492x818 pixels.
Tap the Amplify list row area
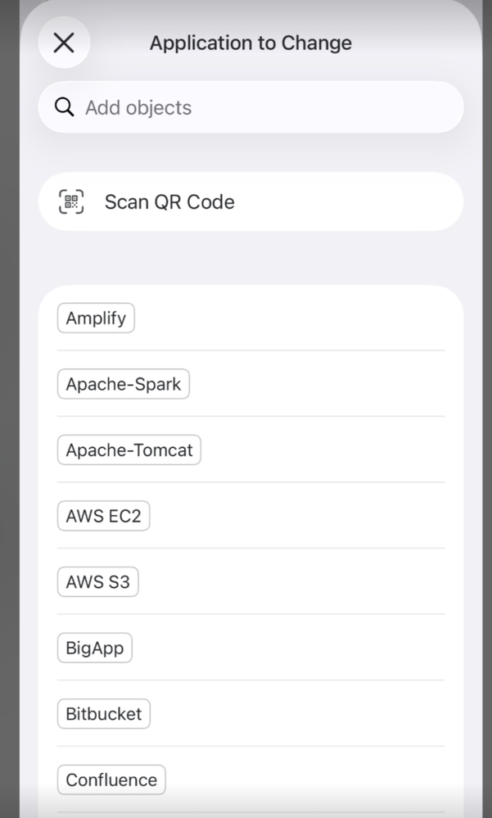[x=251, y=318]
